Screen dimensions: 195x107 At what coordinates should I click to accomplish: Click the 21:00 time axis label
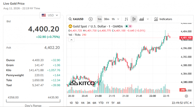click(x=98, y=96)
